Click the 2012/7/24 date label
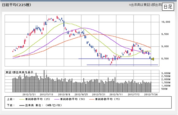 click(x=151, y=94)
